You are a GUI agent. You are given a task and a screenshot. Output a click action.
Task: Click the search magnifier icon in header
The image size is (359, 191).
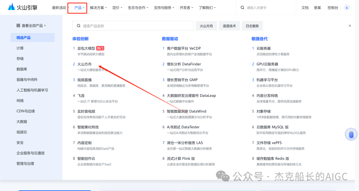tap(242, 8)
